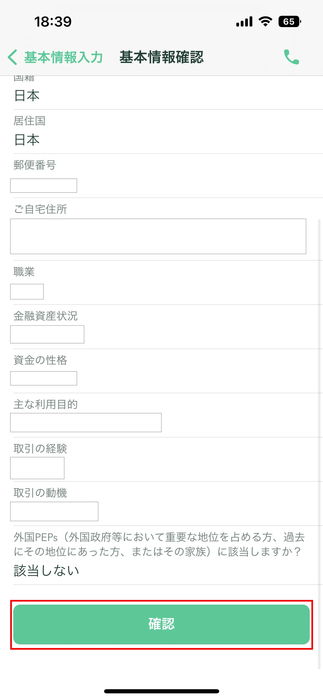Tap the 18:39 clock in status bar
Viewport: 323px width, 700px height.
[x=53, y=22]
